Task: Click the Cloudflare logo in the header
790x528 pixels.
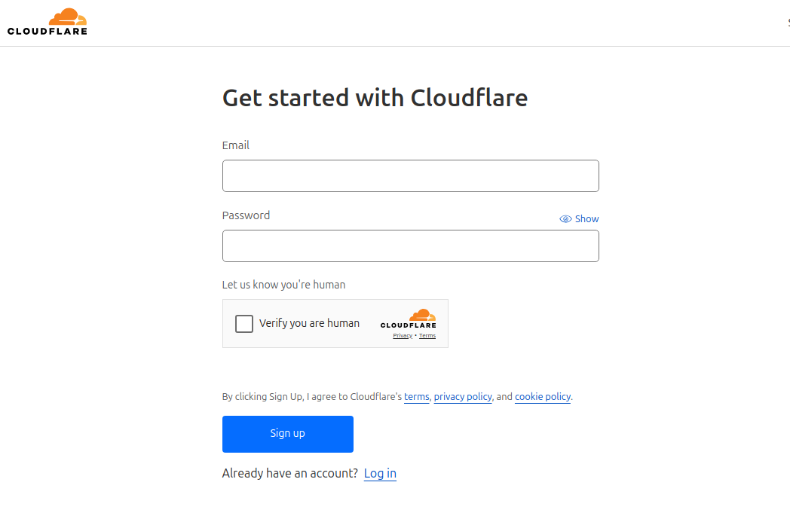Action: (47, 22)
